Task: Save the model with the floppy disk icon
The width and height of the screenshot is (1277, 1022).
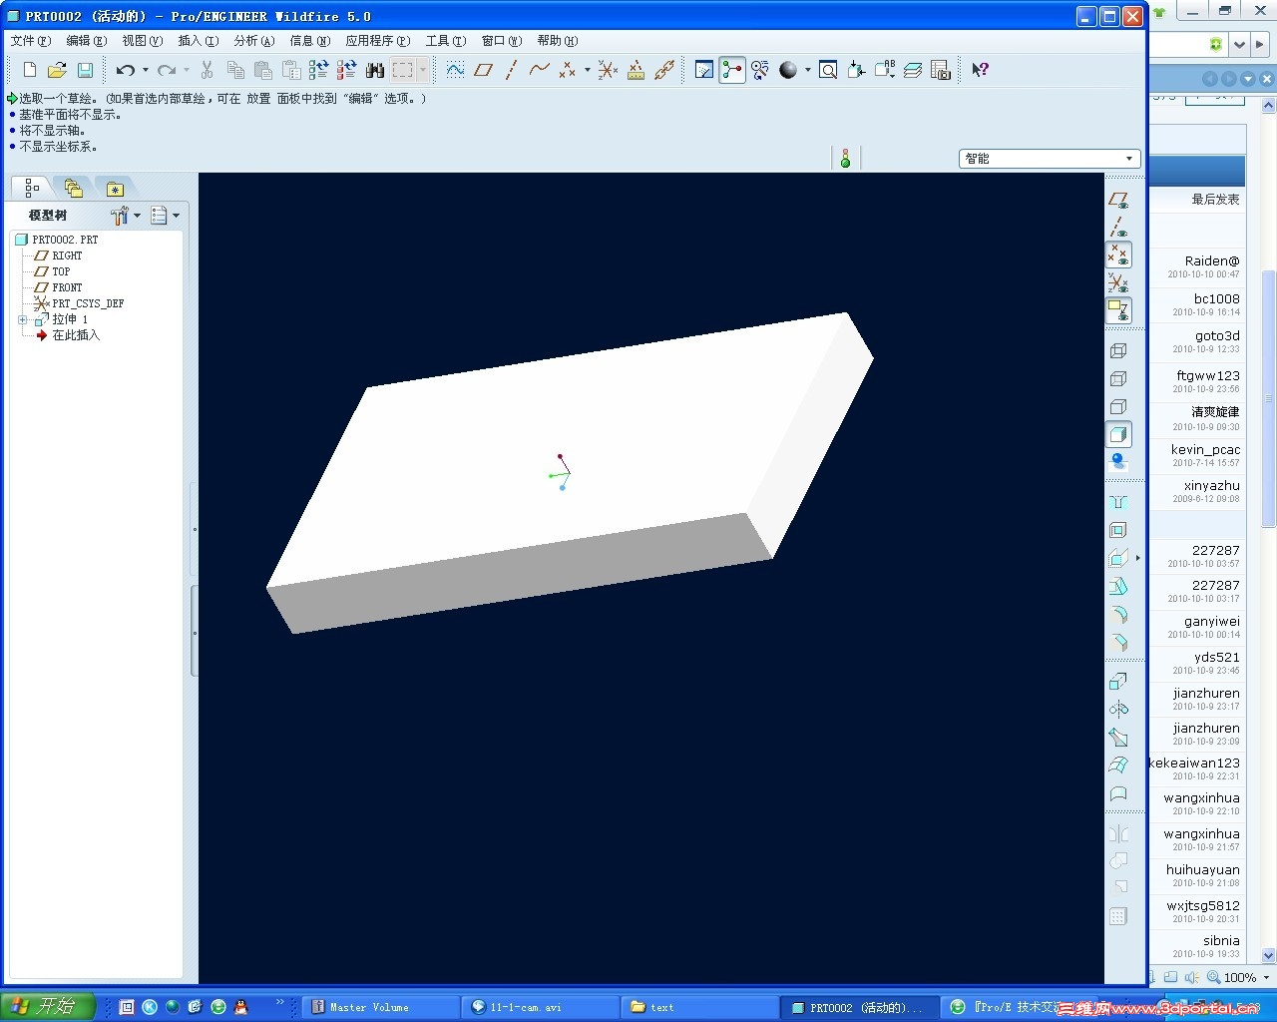Action: coord(86,70)
